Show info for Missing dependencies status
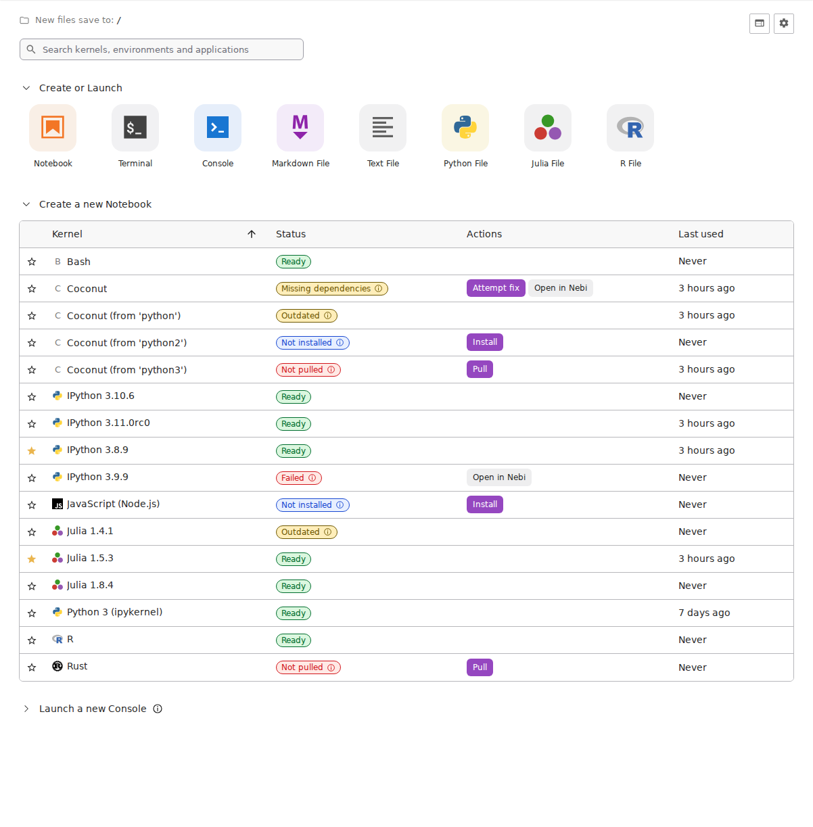Viewport: 813px width, 827px height. point(379,289)
